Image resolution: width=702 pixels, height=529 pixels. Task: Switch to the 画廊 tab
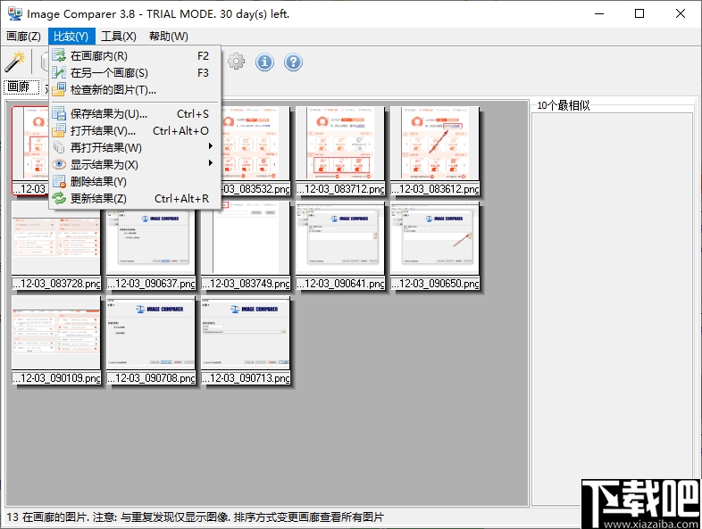click(x=21, y=87)
